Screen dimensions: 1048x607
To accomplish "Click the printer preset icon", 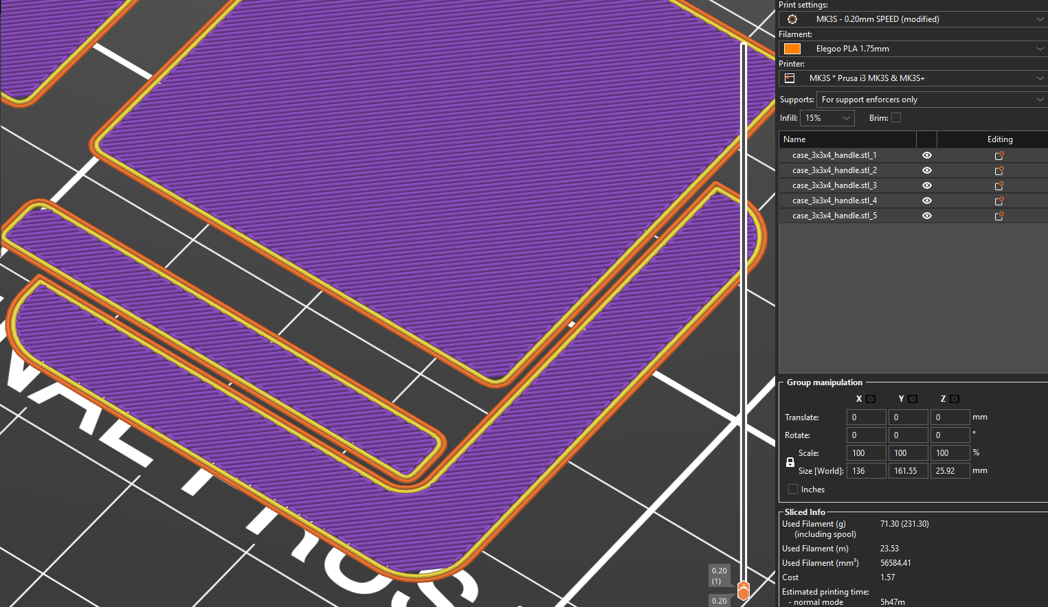I will (790, 78).
